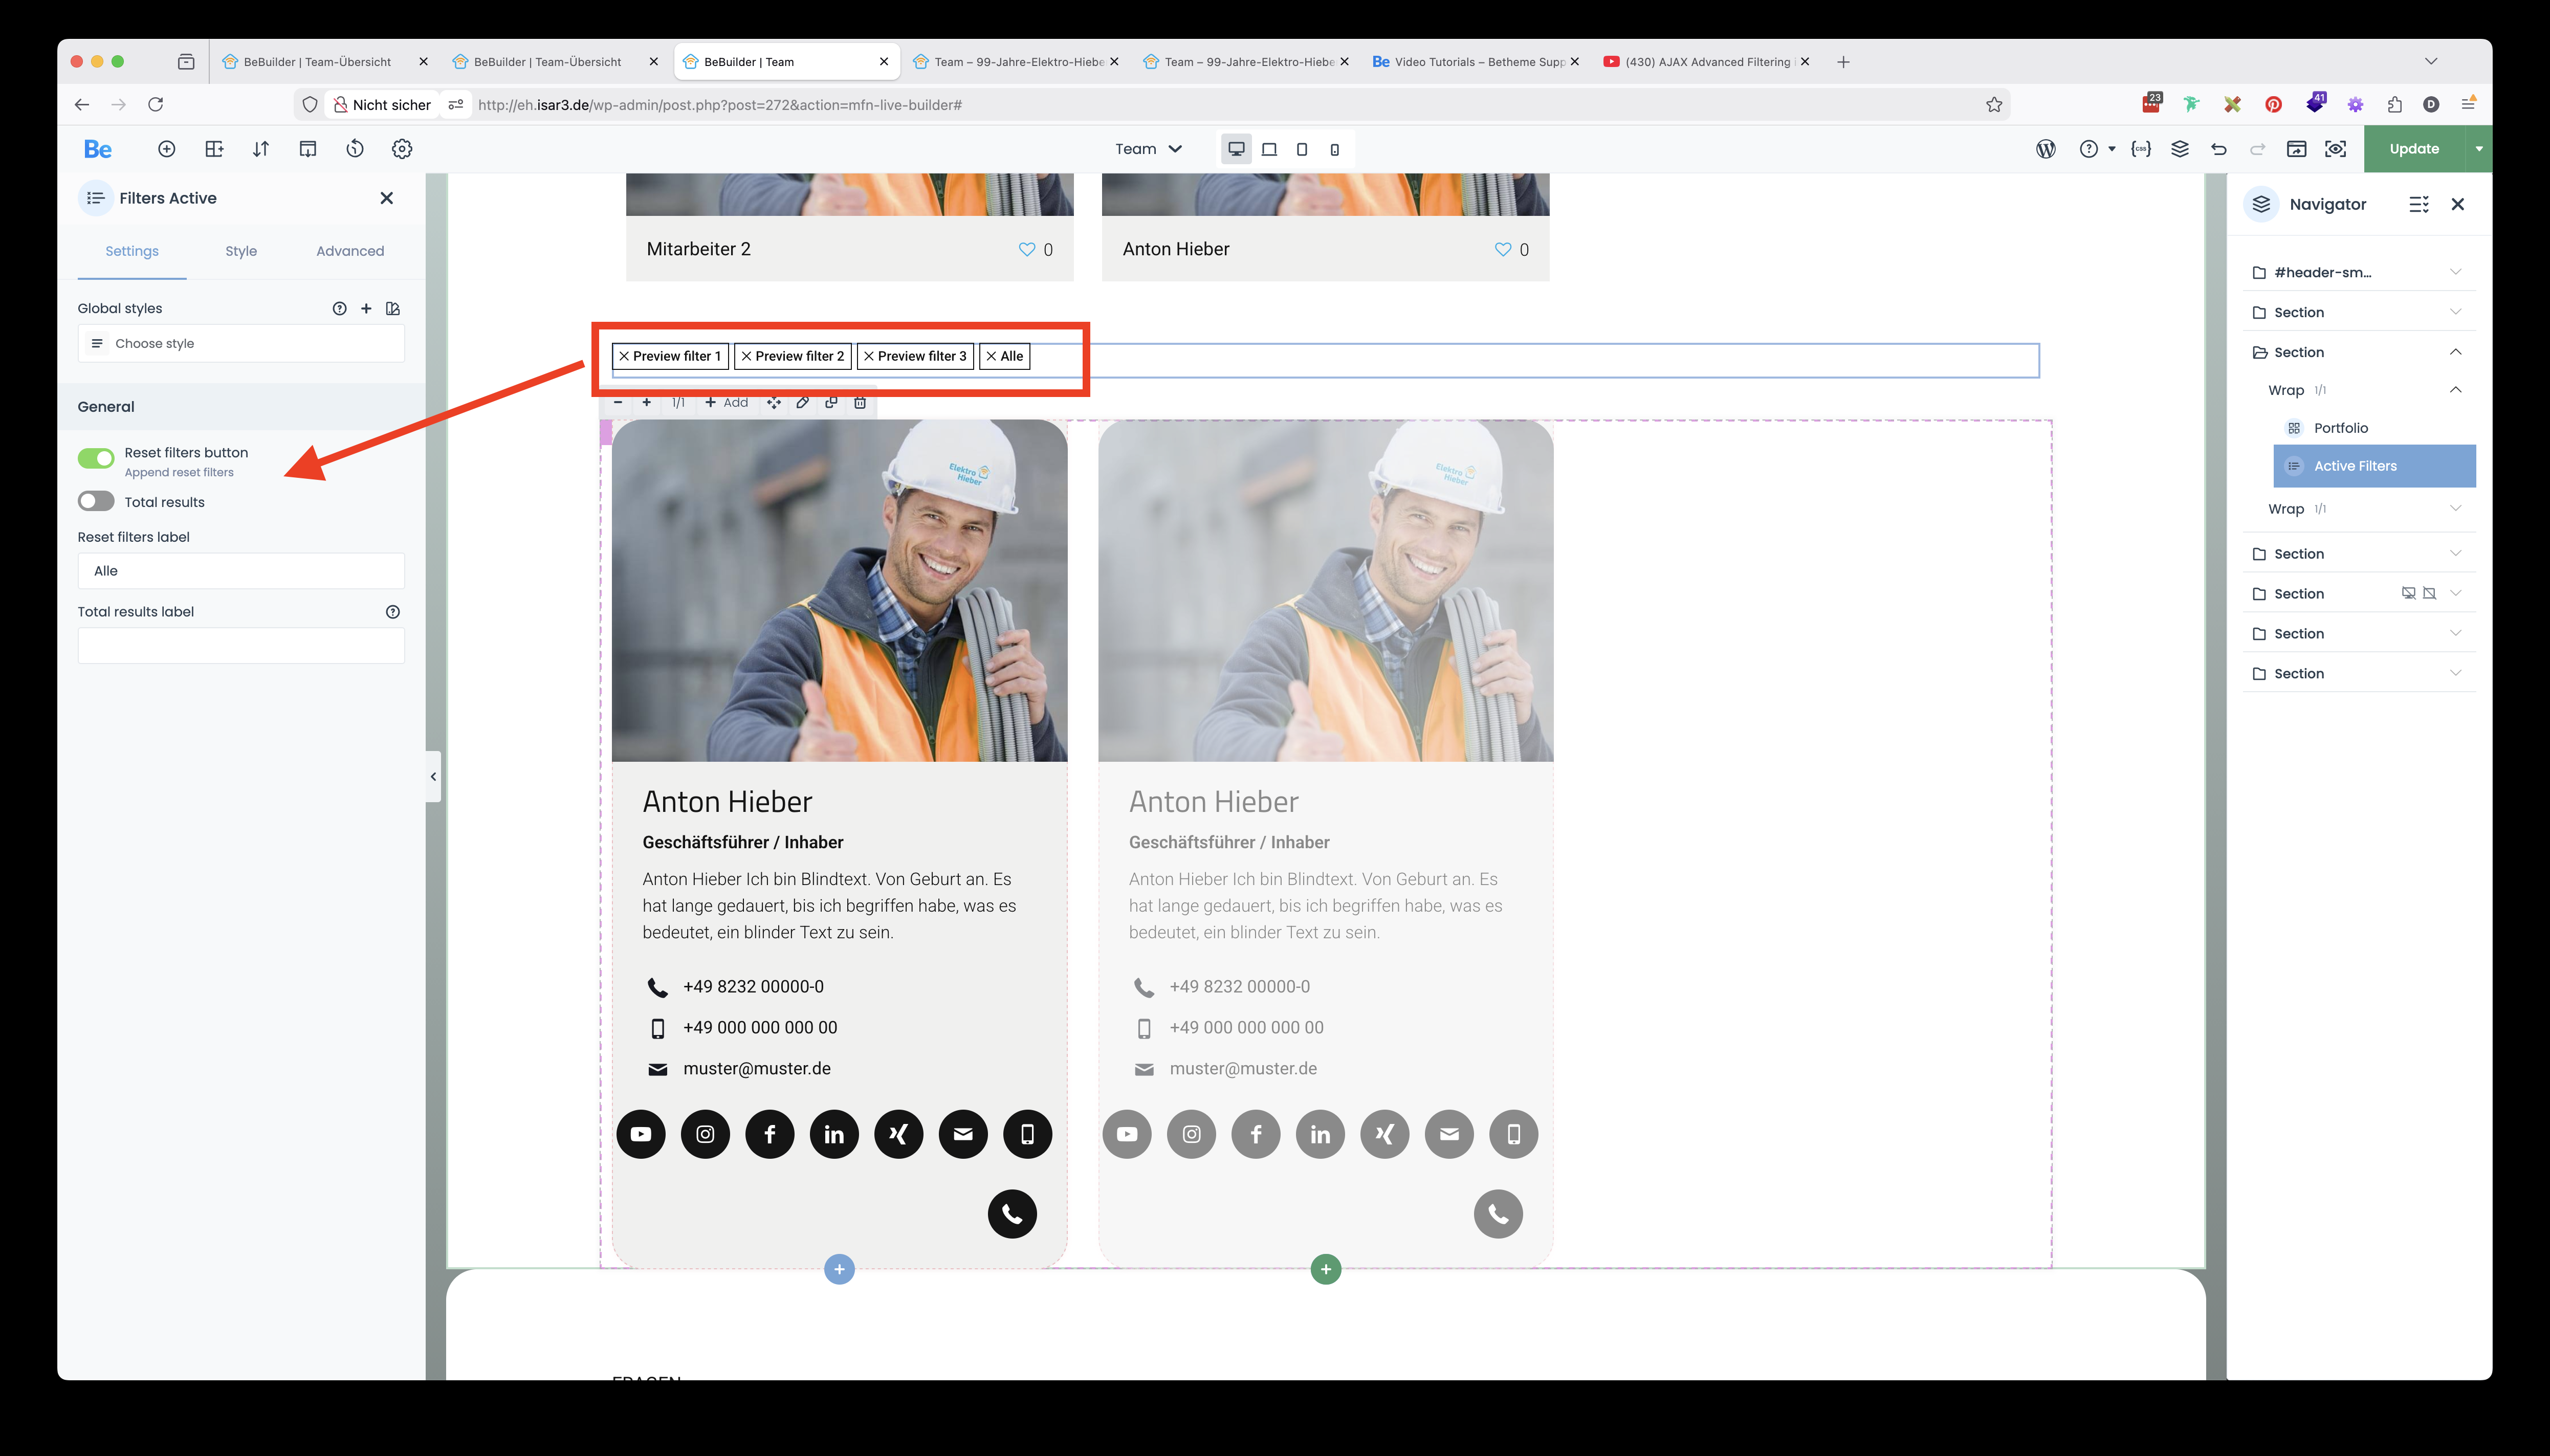Image resolution: width=2550 pixels, height=1456 pixels.
Task: Expand the #header-sm navigator item
Action: pos(2455,272)
